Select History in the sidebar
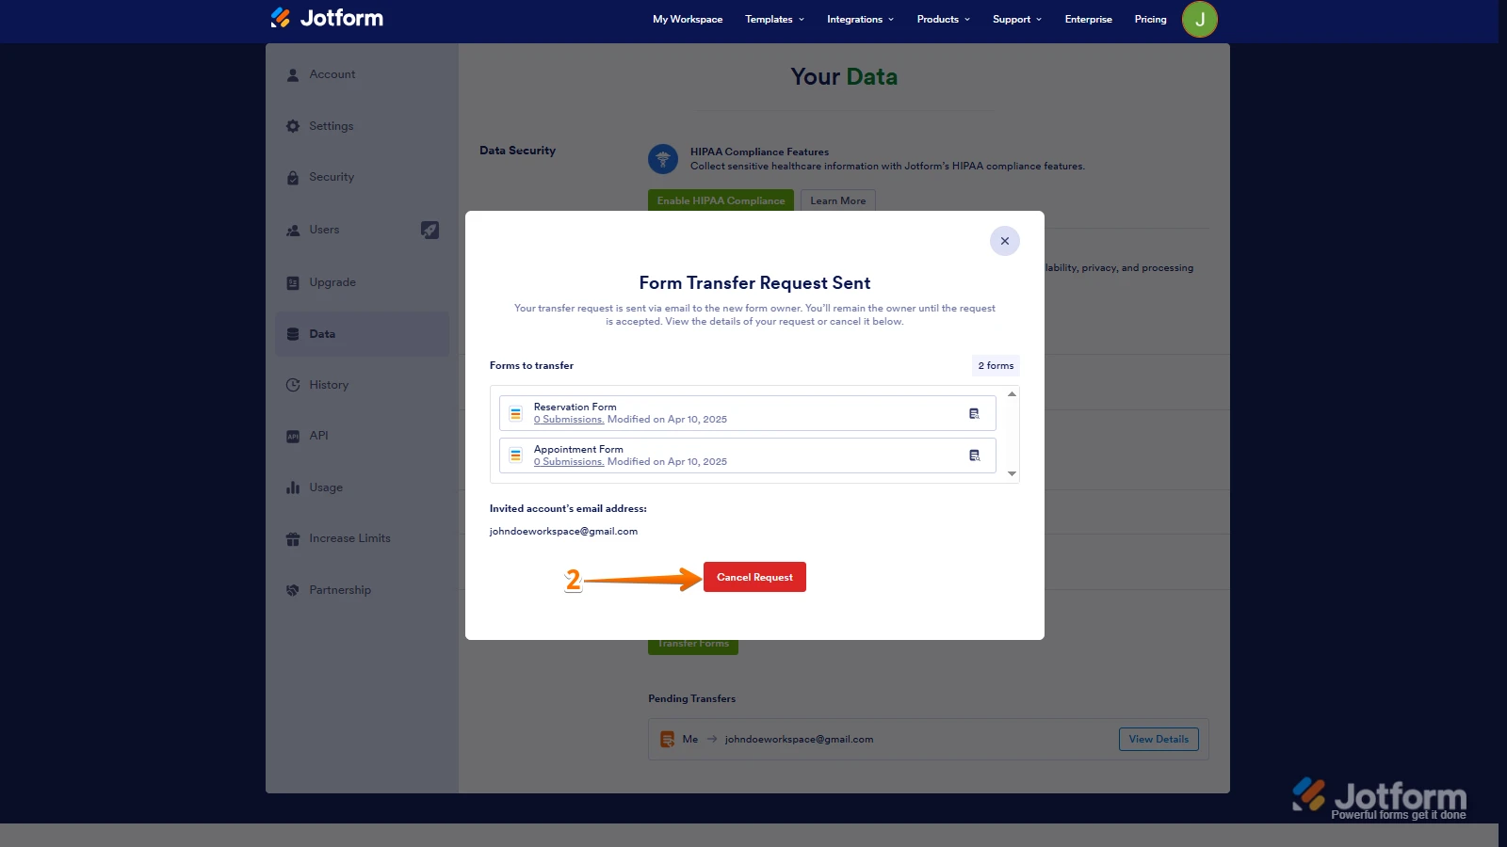The width and height of the screenshot is (1507, 847). tap(329, 385)
